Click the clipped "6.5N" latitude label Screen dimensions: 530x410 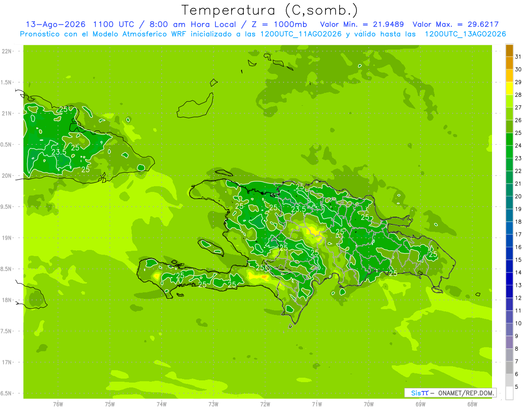(6, 394)
